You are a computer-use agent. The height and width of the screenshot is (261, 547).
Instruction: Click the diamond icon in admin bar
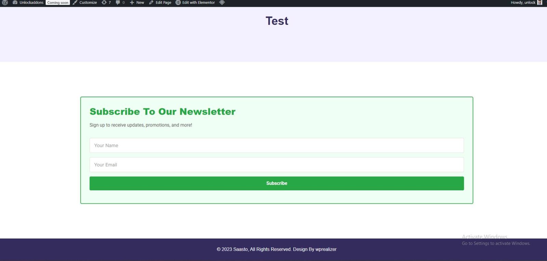(x=222, y=2)
